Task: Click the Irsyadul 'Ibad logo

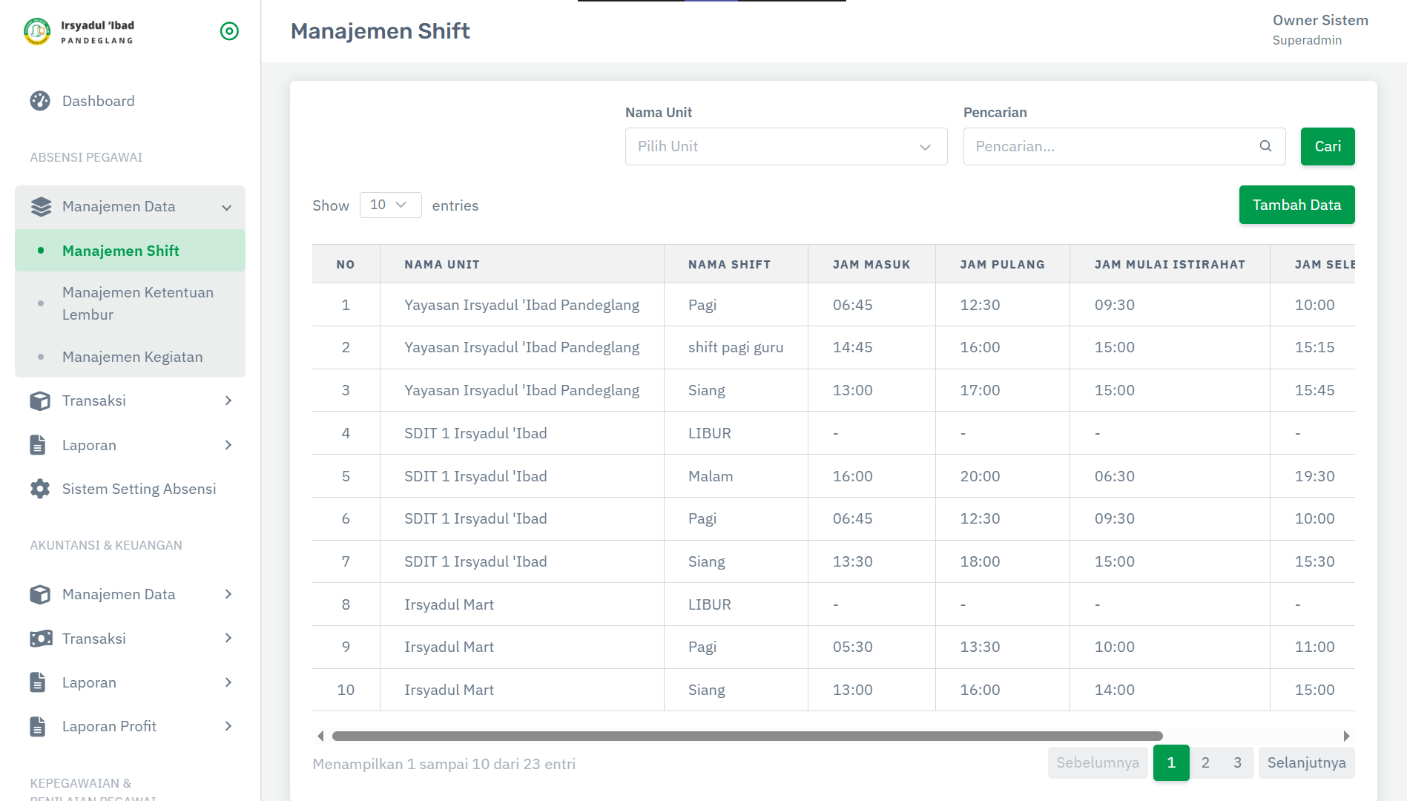Action: 79,31
